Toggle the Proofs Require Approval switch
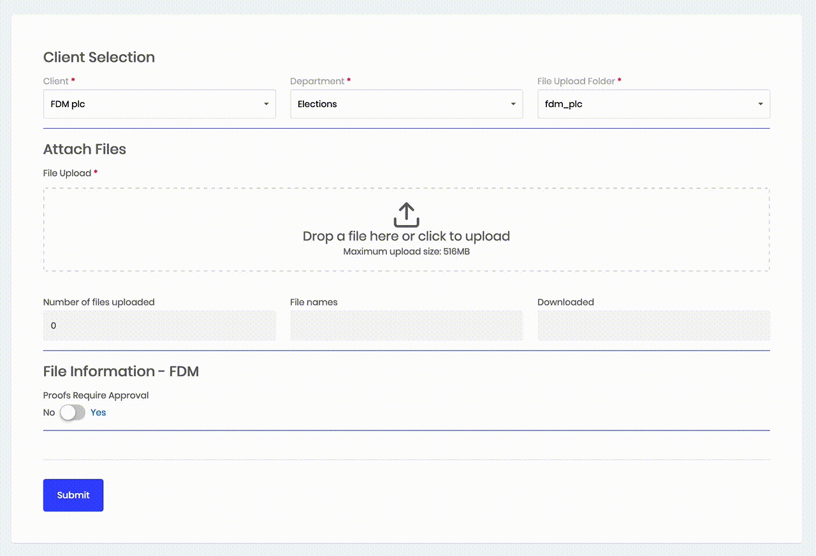 click(x=73, y=413)
